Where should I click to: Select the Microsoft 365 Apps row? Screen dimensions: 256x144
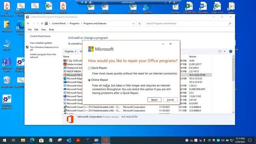click(73, 75)
